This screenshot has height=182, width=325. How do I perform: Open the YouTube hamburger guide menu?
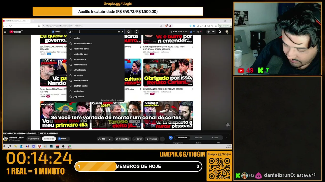point(5,32)
